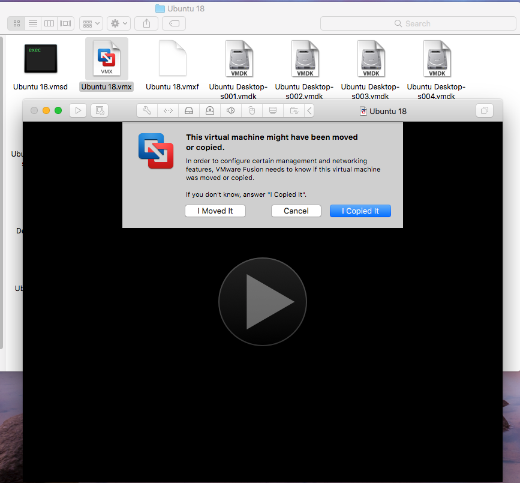
Task: Click the USB mouse device icon
Action: pyautogui.click(x=252, y=110)
